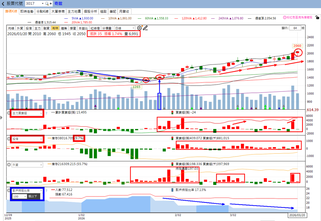Switch to the 月營收 tab
321x221 pixels.
124,11
